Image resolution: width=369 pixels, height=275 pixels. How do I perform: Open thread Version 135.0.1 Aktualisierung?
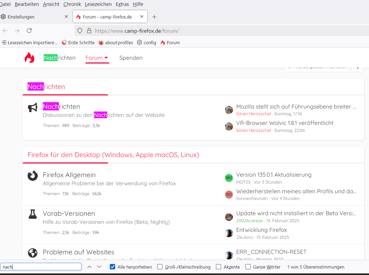tap(274, 175)
